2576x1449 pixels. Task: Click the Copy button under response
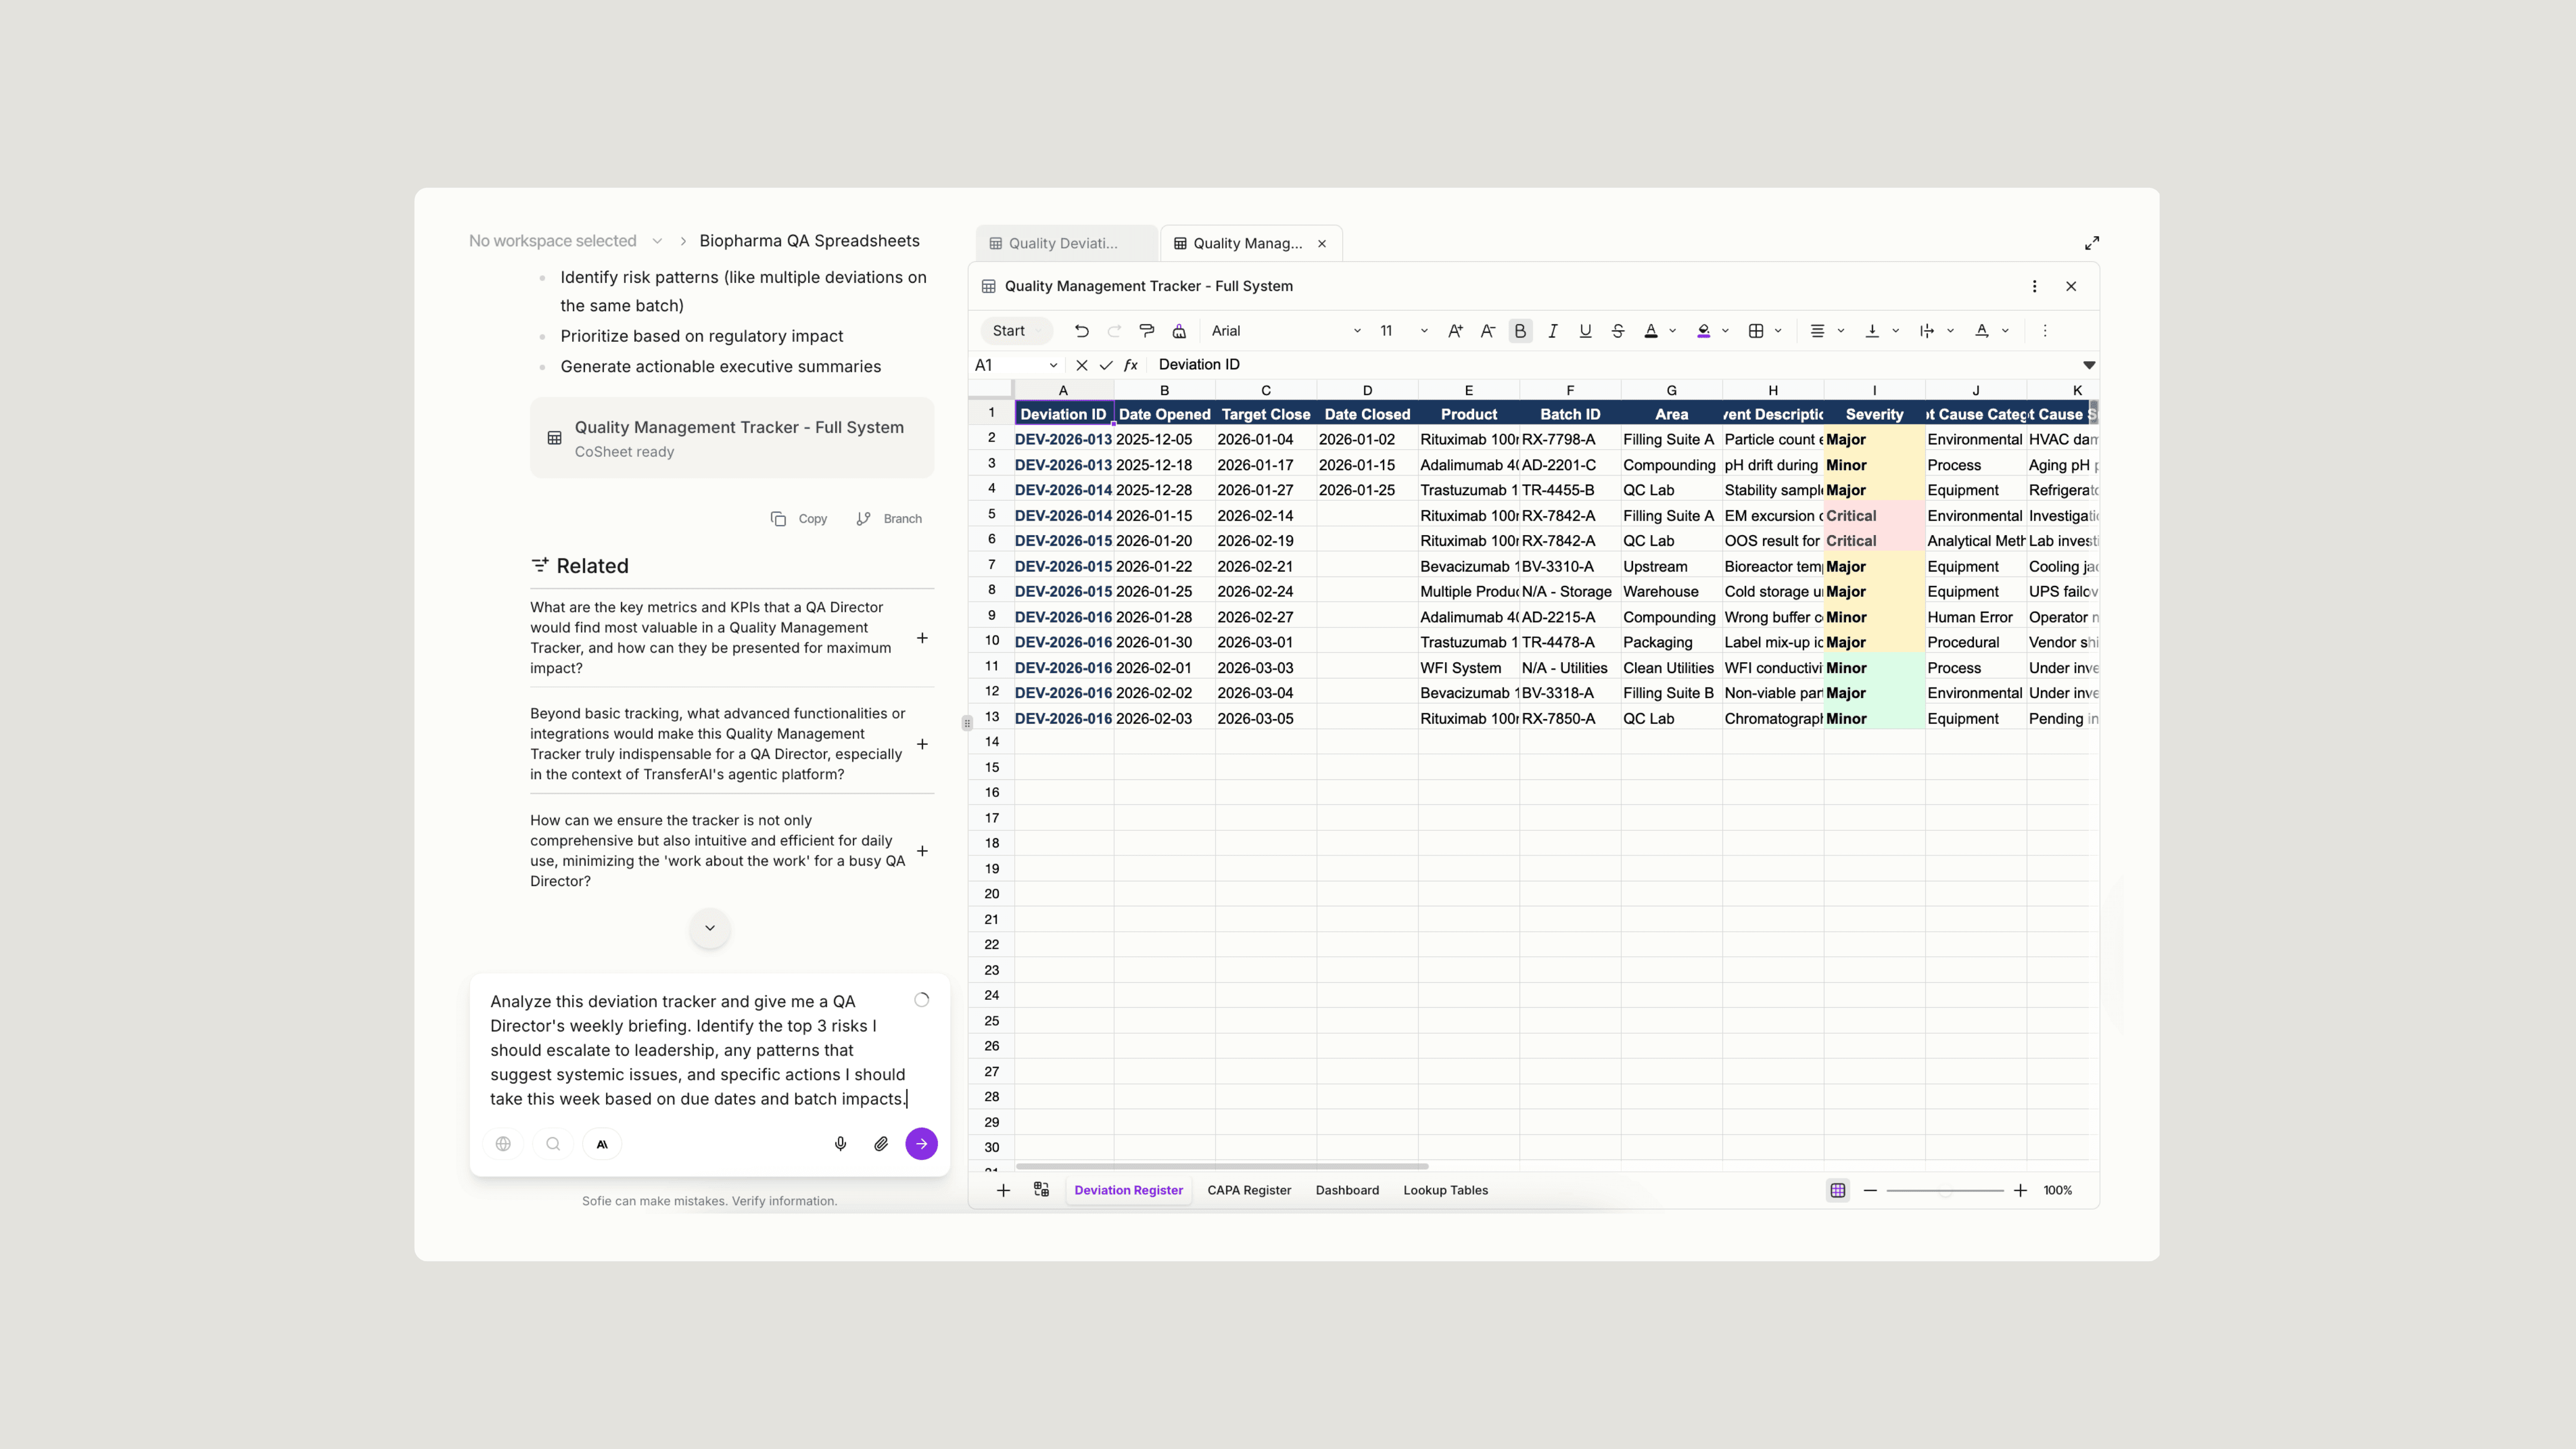coord(799,518)
